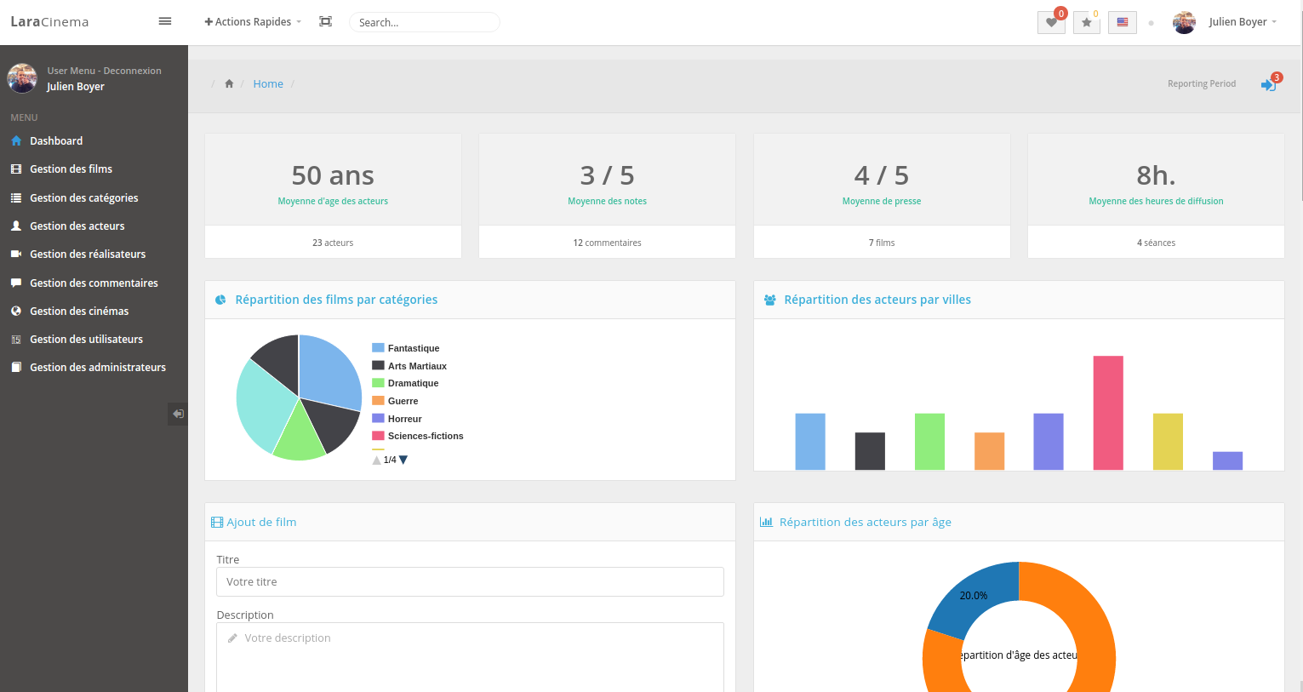Click the chat icon for Gestion des commentaires
This screenshot has height=692, width=1303.
(16, 283)
